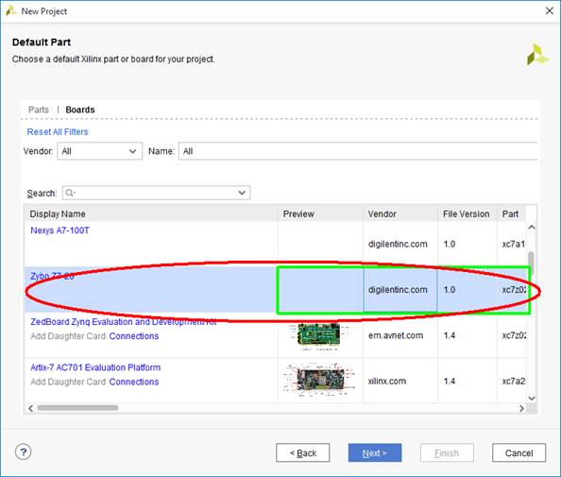This screenshot has width=561, height=477.
Task: Click file version 1.0 in Nexys row
Action: point(450,244)
